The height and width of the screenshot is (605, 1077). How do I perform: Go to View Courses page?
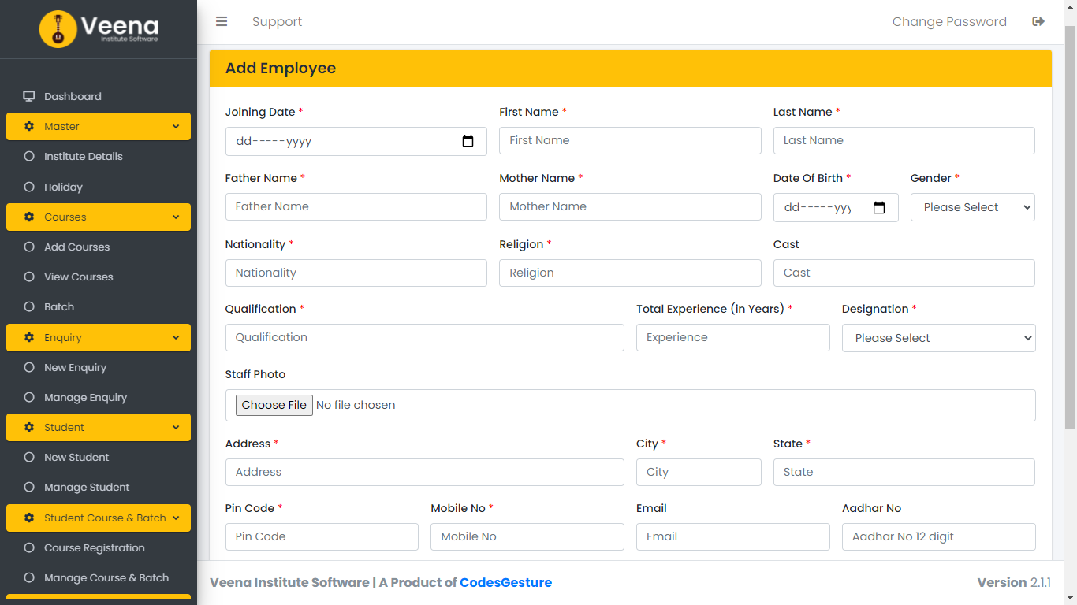click(x=99, y=277)
